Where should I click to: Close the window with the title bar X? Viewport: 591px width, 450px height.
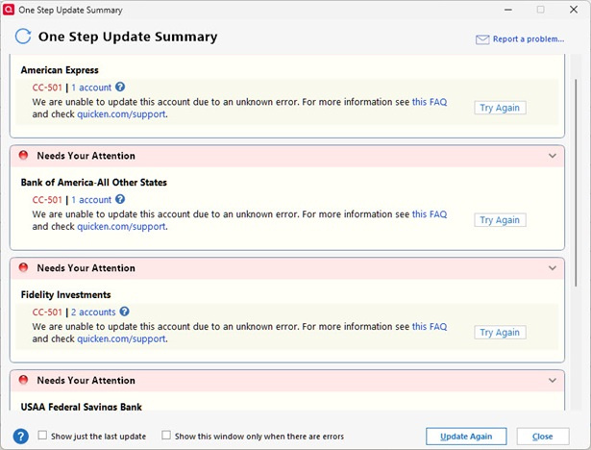click(574, 10)
